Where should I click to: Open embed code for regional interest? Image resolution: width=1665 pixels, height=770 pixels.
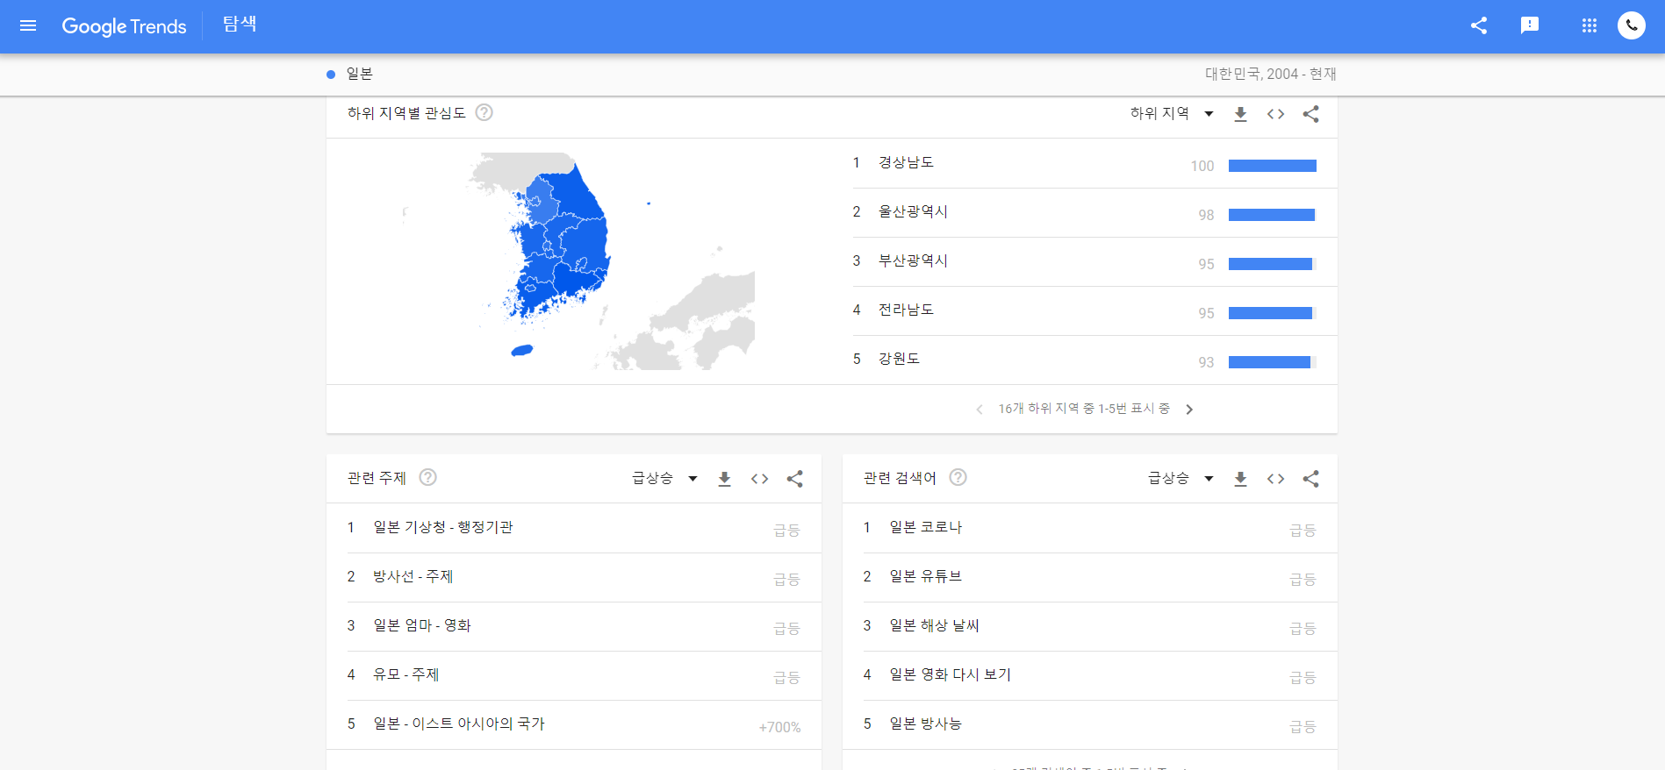coord(1275,114)
